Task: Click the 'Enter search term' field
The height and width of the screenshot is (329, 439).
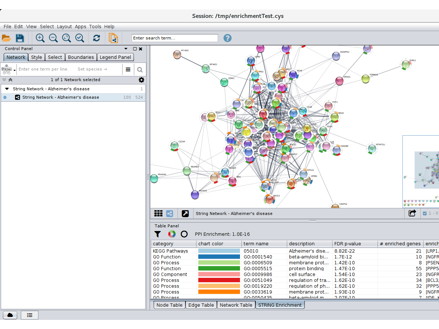Action: tap(175, 38)
